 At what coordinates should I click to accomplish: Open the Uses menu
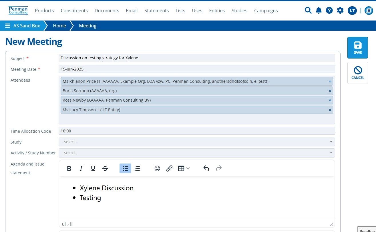(x=197, y=11)
